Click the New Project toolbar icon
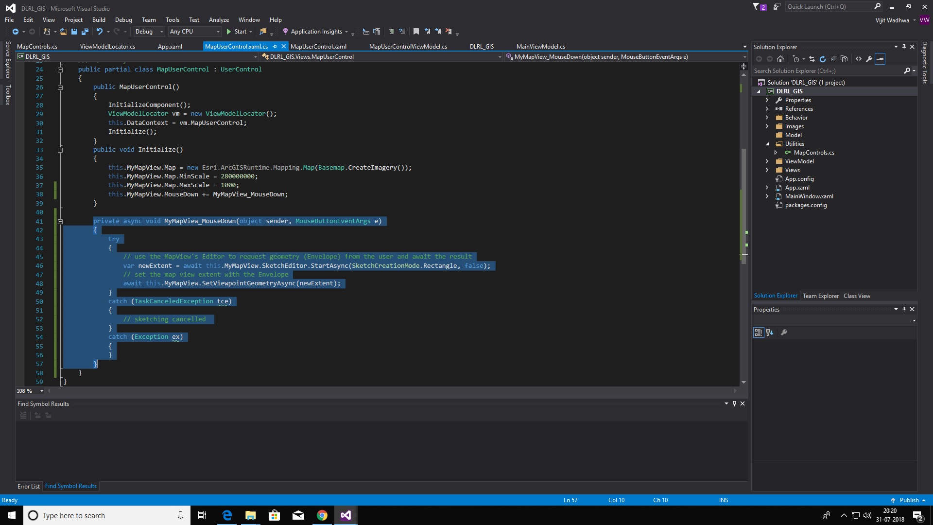The width and height of the screenshot is (933, 525). pyautogui.click(x=47, y=32)
